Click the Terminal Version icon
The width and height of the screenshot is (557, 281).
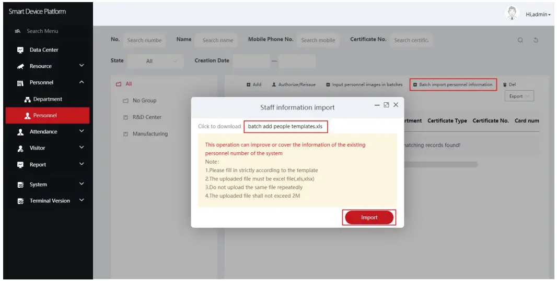[20, 201]
